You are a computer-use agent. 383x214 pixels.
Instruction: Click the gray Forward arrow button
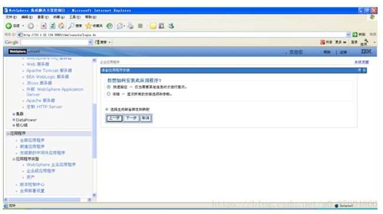click(x=31, y=26)
